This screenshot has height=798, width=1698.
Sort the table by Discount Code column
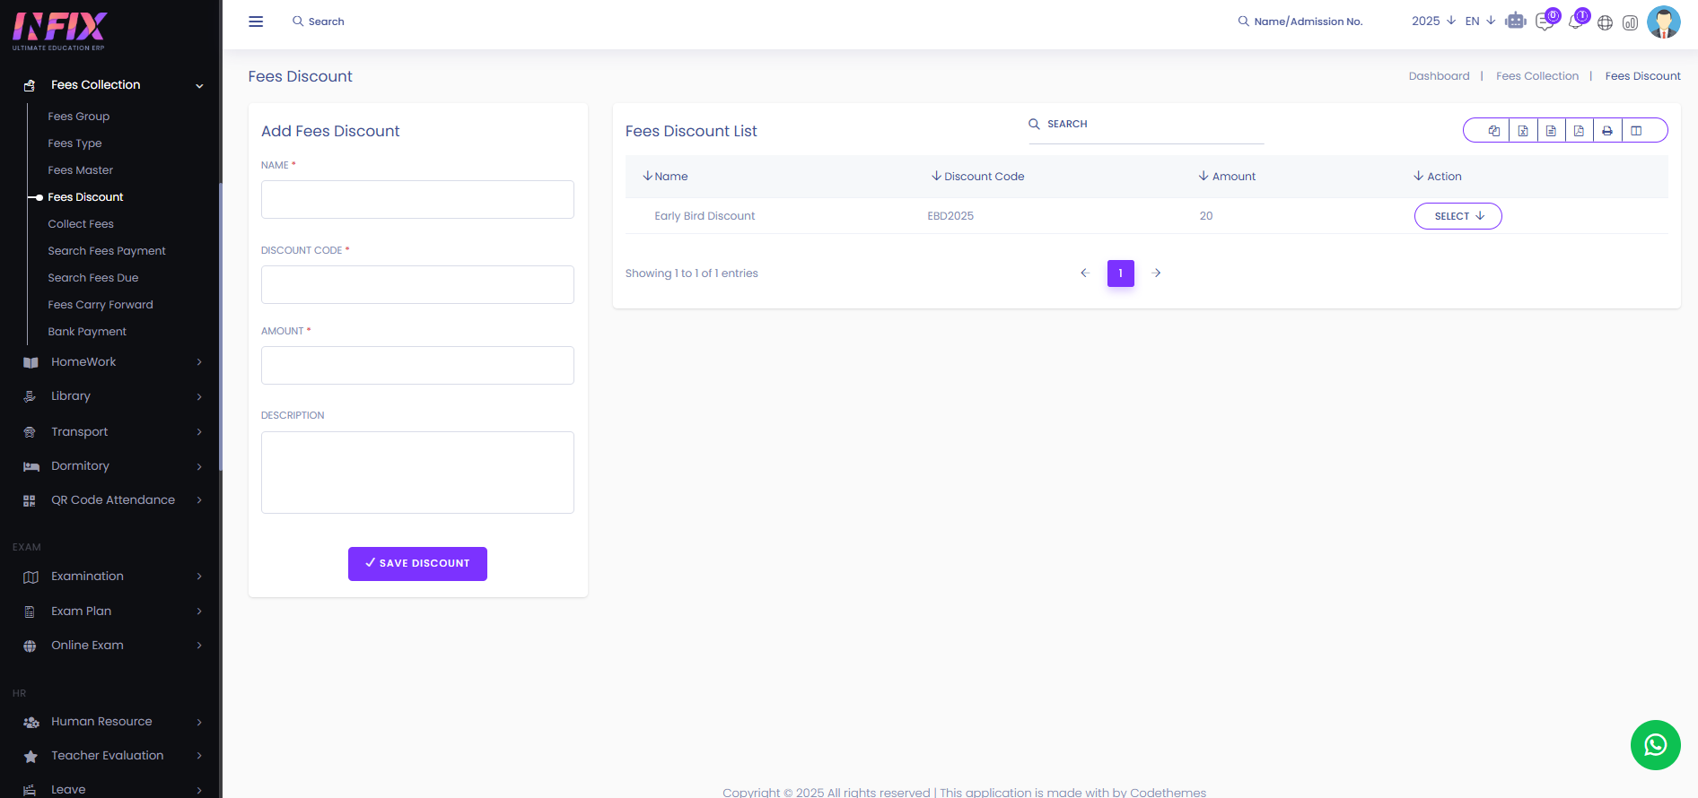click(977, 177)
